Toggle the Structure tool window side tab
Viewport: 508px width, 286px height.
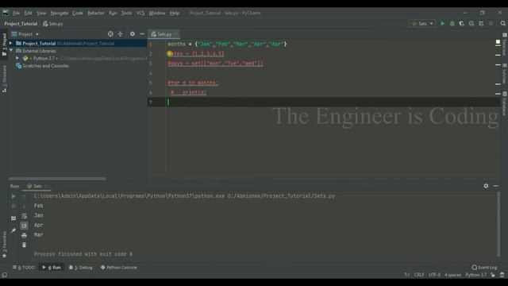click(x=4, y=79)
